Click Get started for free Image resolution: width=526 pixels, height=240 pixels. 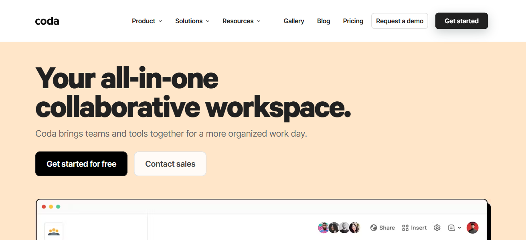81,164
